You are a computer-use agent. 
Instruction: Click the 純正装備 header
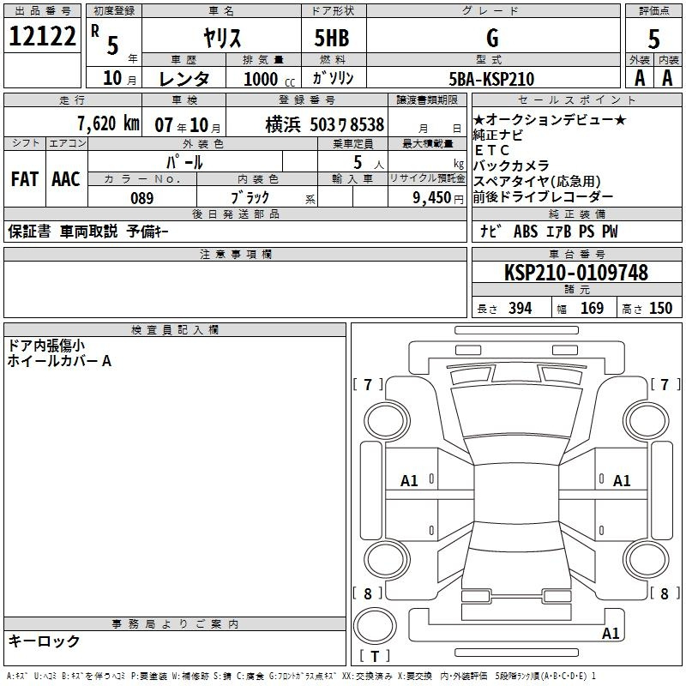coord(577,214)
